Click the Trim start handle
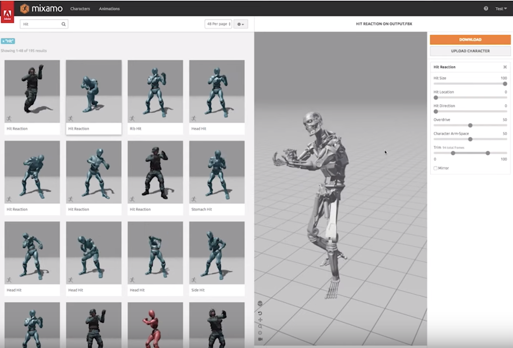 pos(453,153)
